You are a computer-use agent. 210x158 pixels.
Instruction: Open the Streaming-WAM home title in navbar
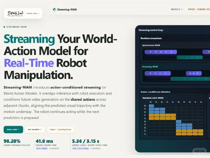pyautogui.click(x=67, y=9)
